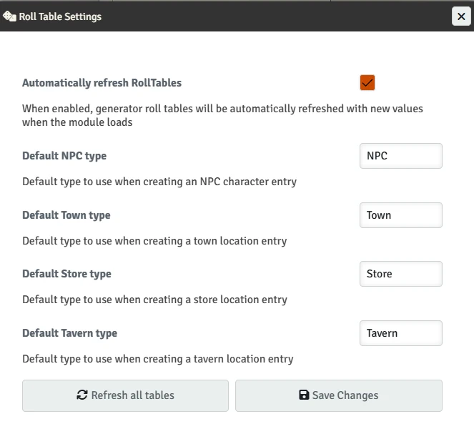This screenshot has width=474, height=434.
Task: Click 'Automatically refresh RollTables' label
Action: [102, 83]
